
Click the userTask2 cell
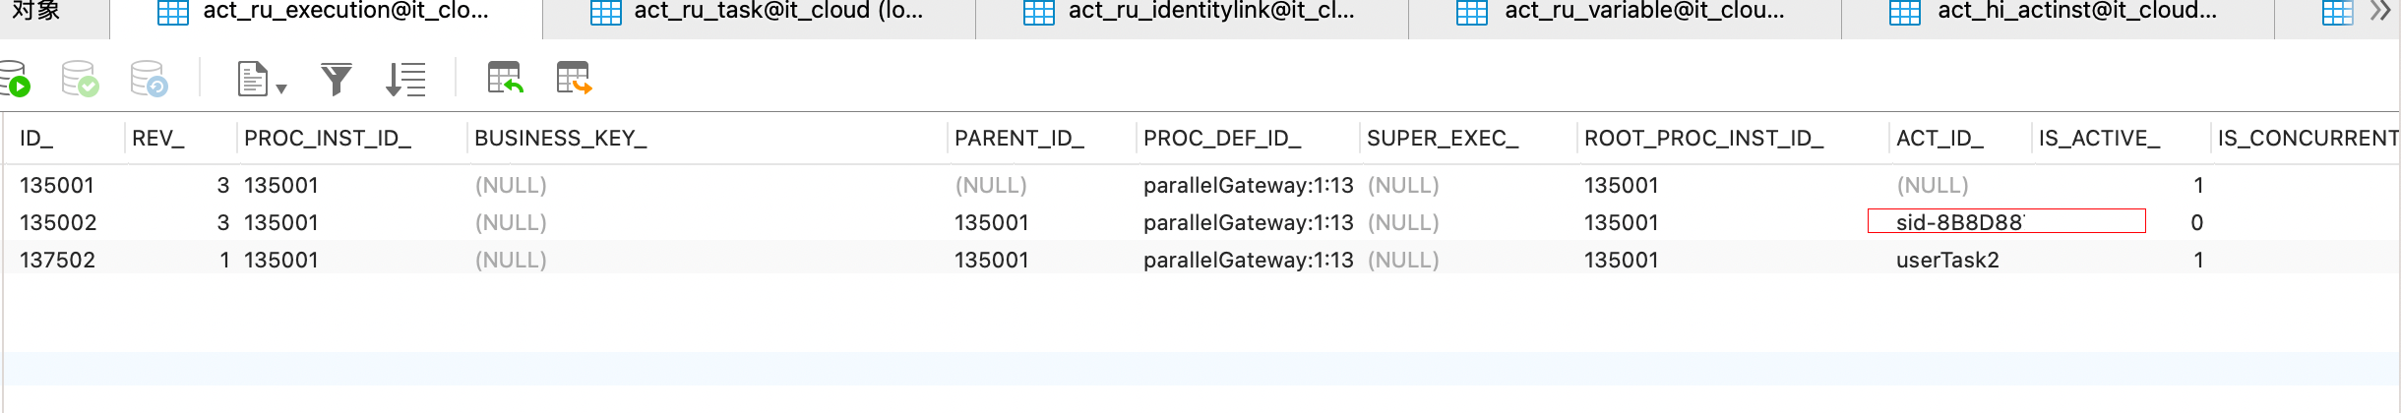(1947, 260)
